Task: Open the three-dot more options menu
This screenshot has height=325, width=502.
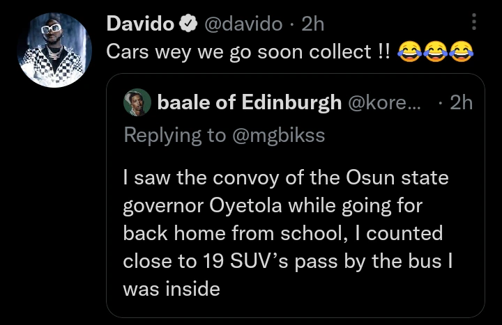Action: 474,24
